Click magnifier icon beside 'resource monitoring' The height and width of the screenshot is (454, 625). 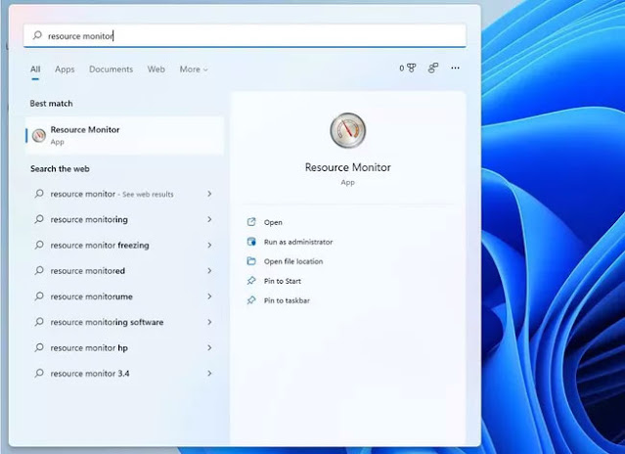[x=39, y=219]
